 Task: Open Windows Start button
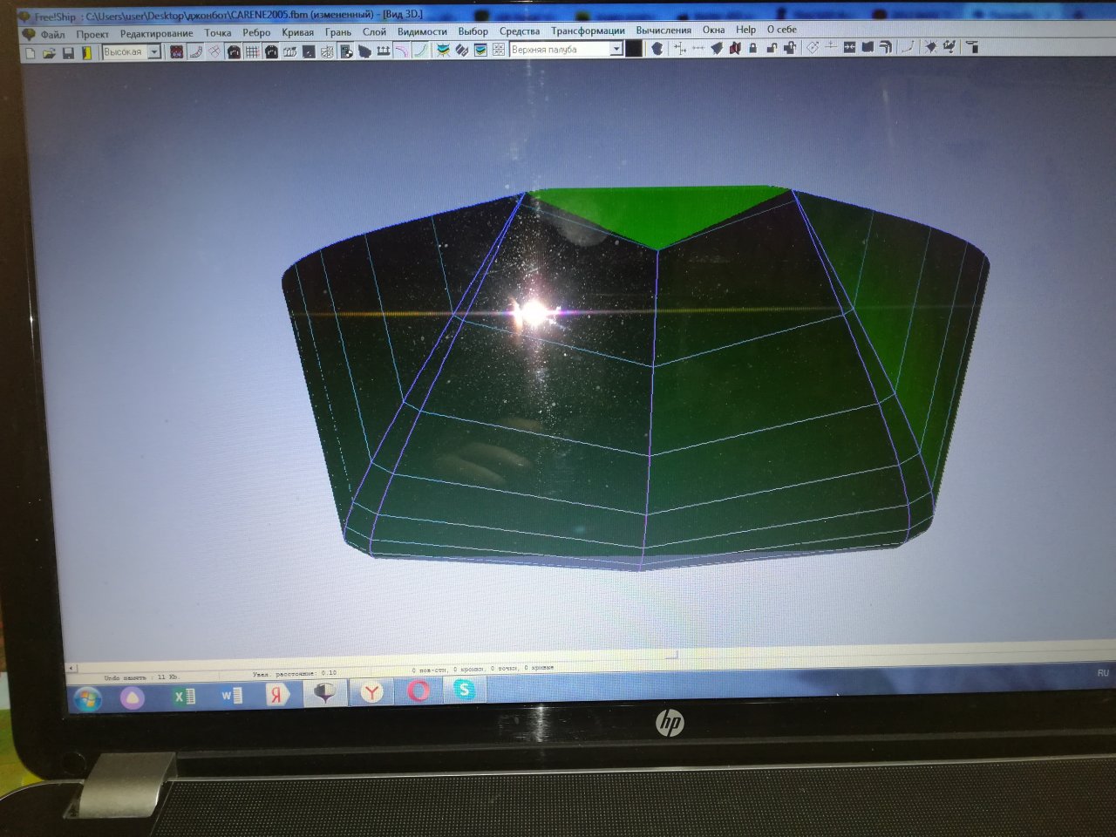(x=88, y=697)
